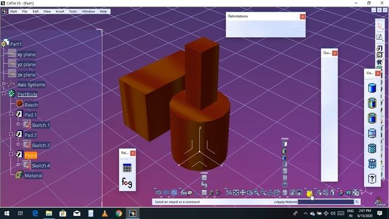
Task: Click Fly Mode icon in view toolbar
Action: coord(229,192)
